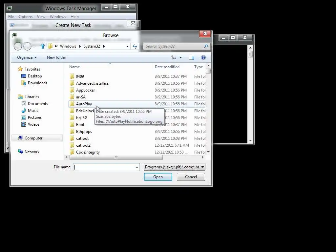Image resolution: width=336 pixels, height=252 pixels.
Task: Click scroll-down arrow of file list
Action: point(208,152)
